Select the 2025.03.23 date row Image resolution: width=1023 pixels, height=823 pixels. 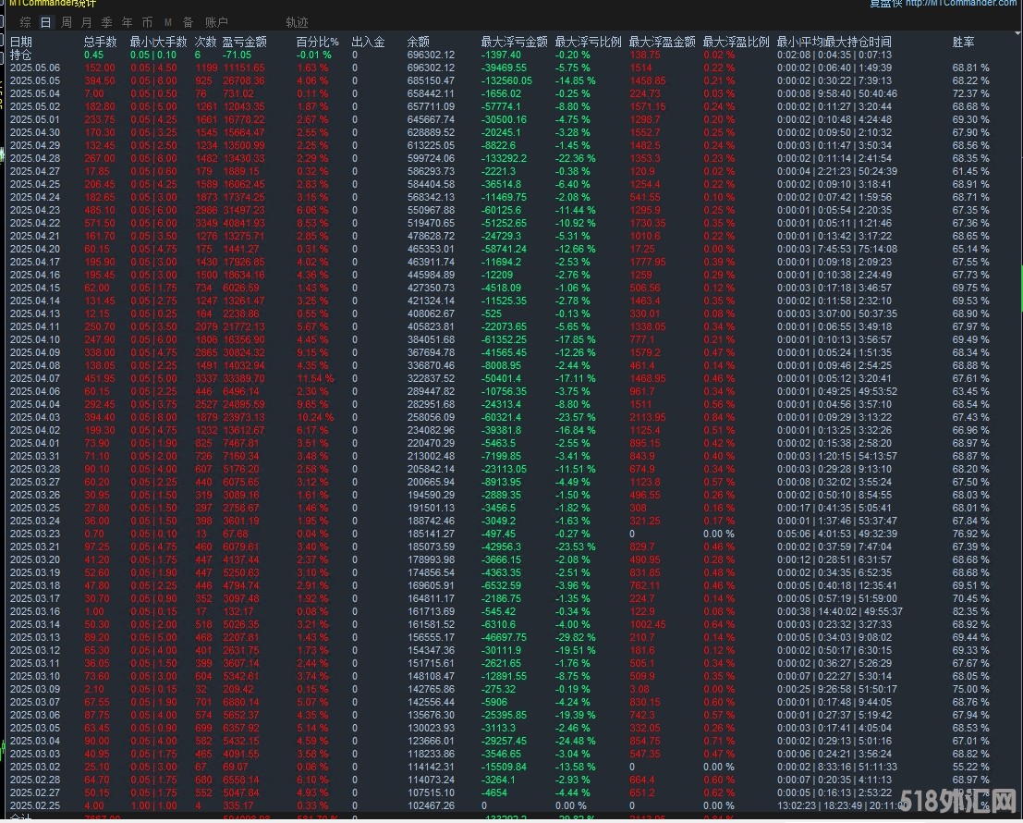click(35, 534)
